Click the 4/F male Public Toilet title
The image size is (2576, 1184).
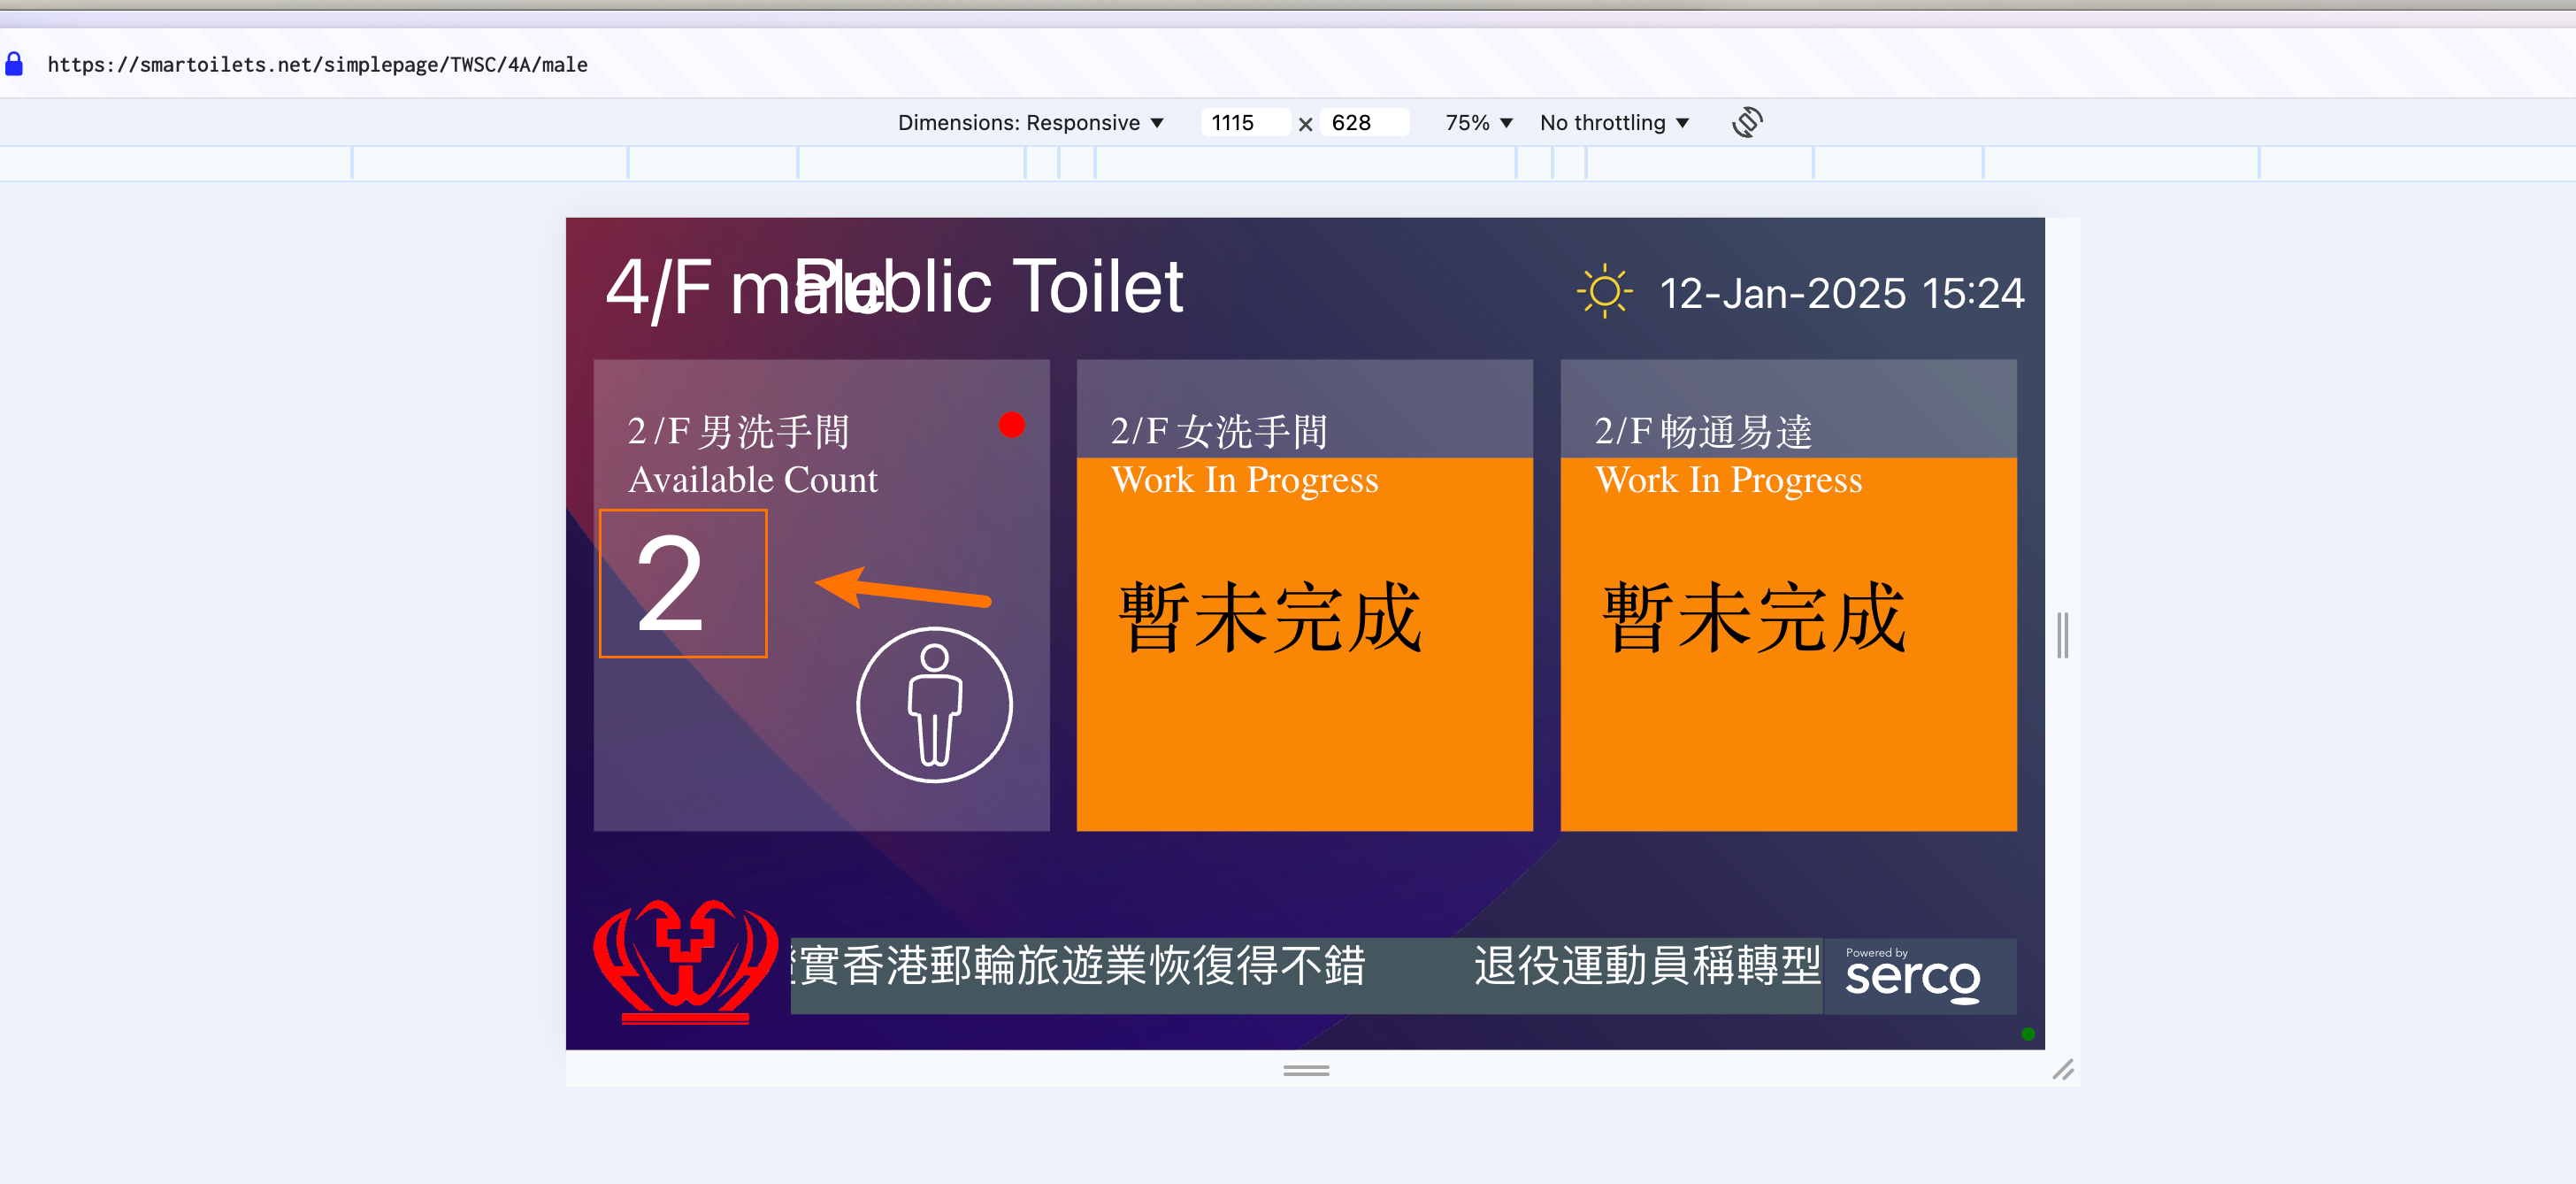[894, 288]
